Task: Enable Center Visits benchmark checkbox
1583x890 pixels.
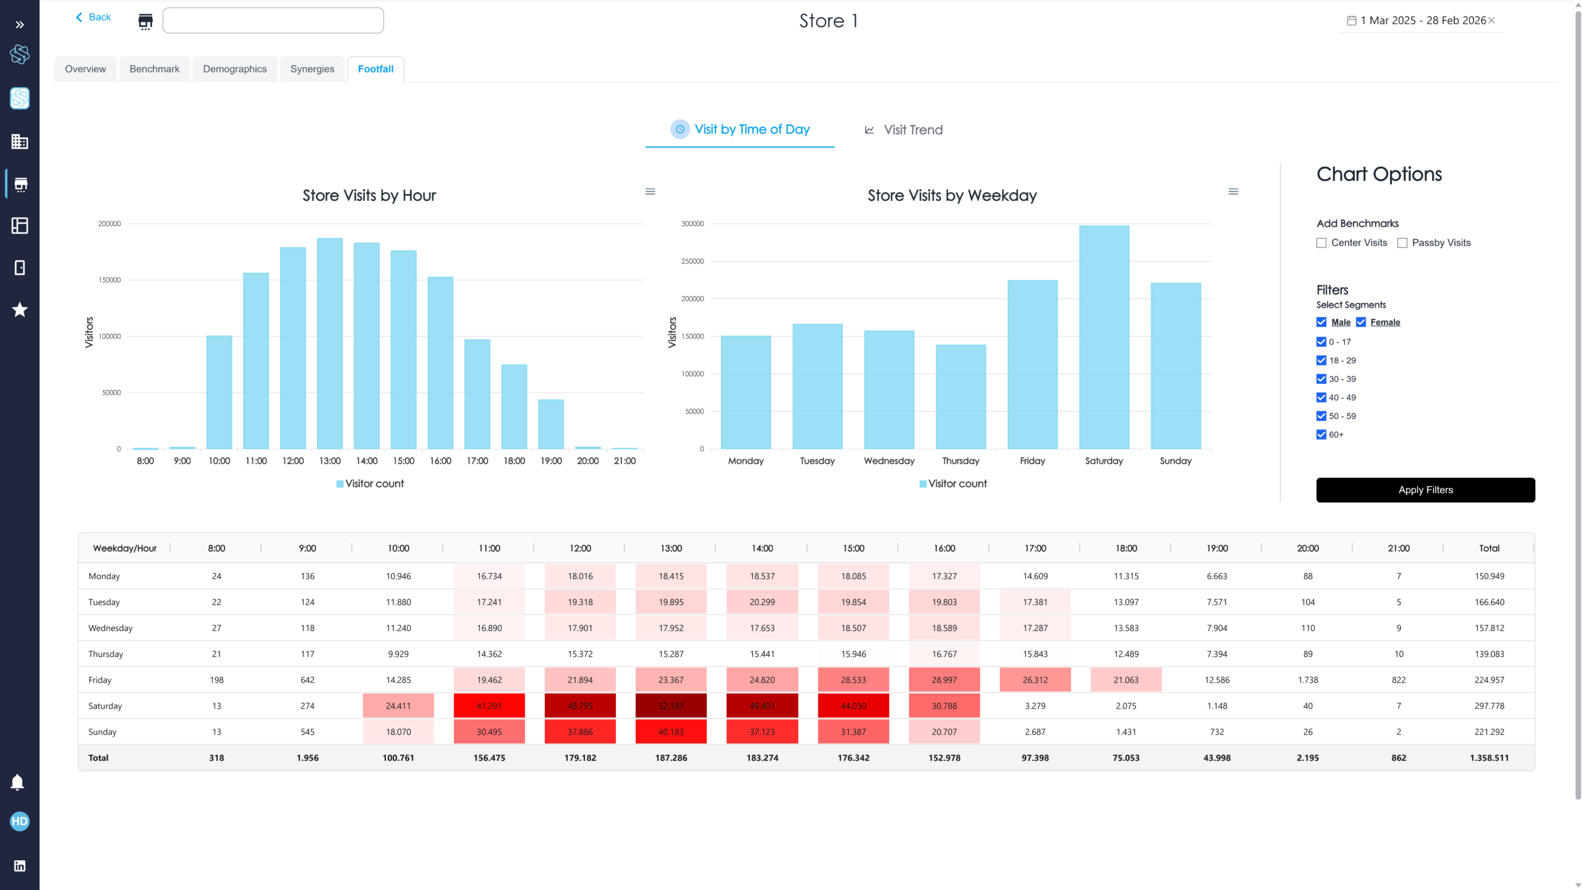Action: click(1321, 243)
